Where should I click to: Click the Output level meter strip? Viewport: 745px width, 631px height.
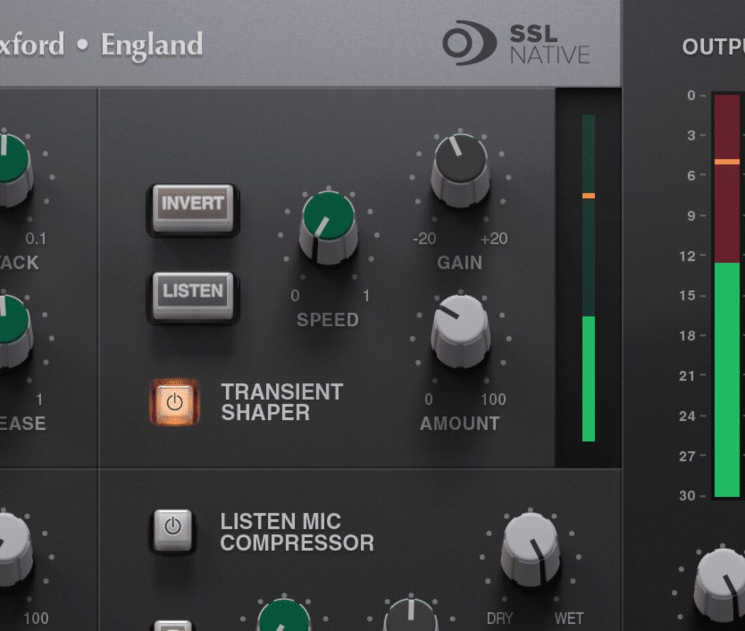[x=725, y=294]
